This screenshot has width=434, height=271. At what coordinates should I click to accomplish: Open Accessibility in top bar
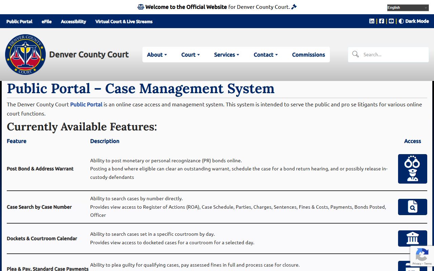(x=73, y=21)
